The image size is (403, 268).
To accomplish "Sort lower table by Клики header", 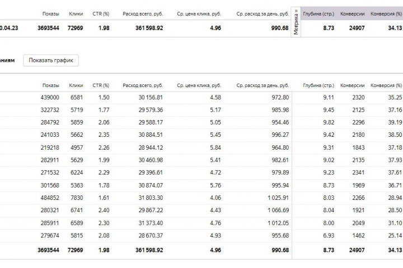I will (x=76, y=85).
